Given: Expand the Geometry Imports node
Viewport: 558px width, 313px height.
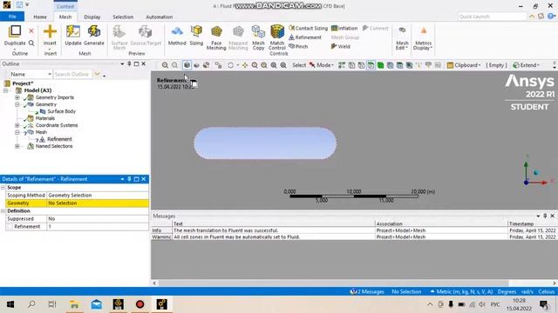Looking at the screenshot, I should tap(17, 97).
